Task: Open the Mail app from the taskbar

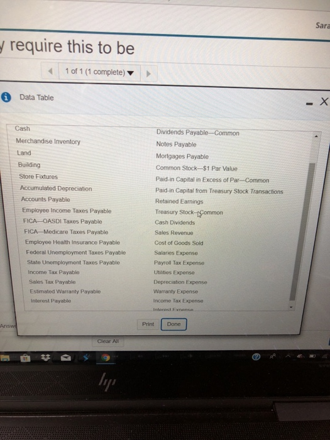Action: coord(66,357)
